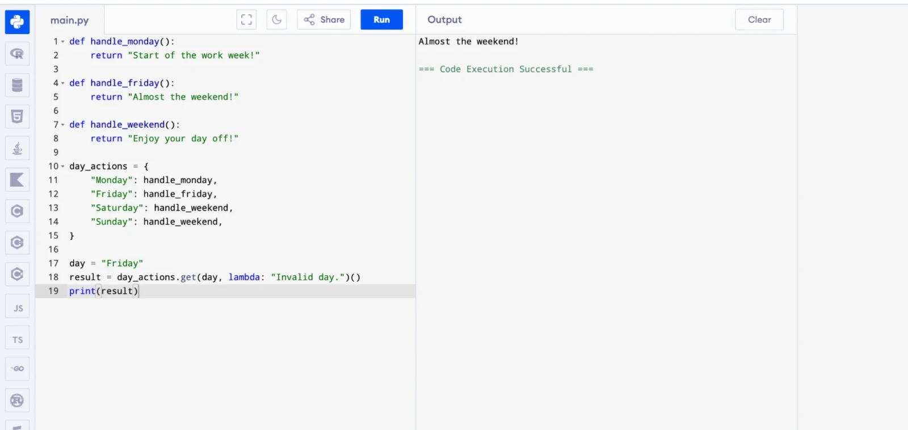Select the Python language icon

click(17, 22)
